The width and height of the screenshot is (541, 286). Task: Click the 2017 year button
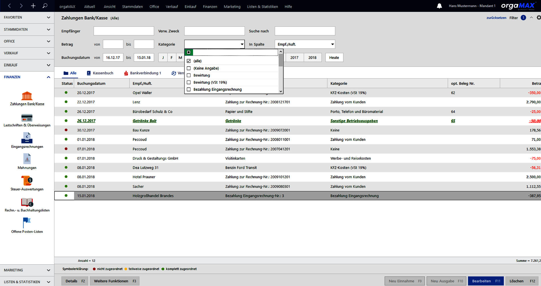coord(294,57)
